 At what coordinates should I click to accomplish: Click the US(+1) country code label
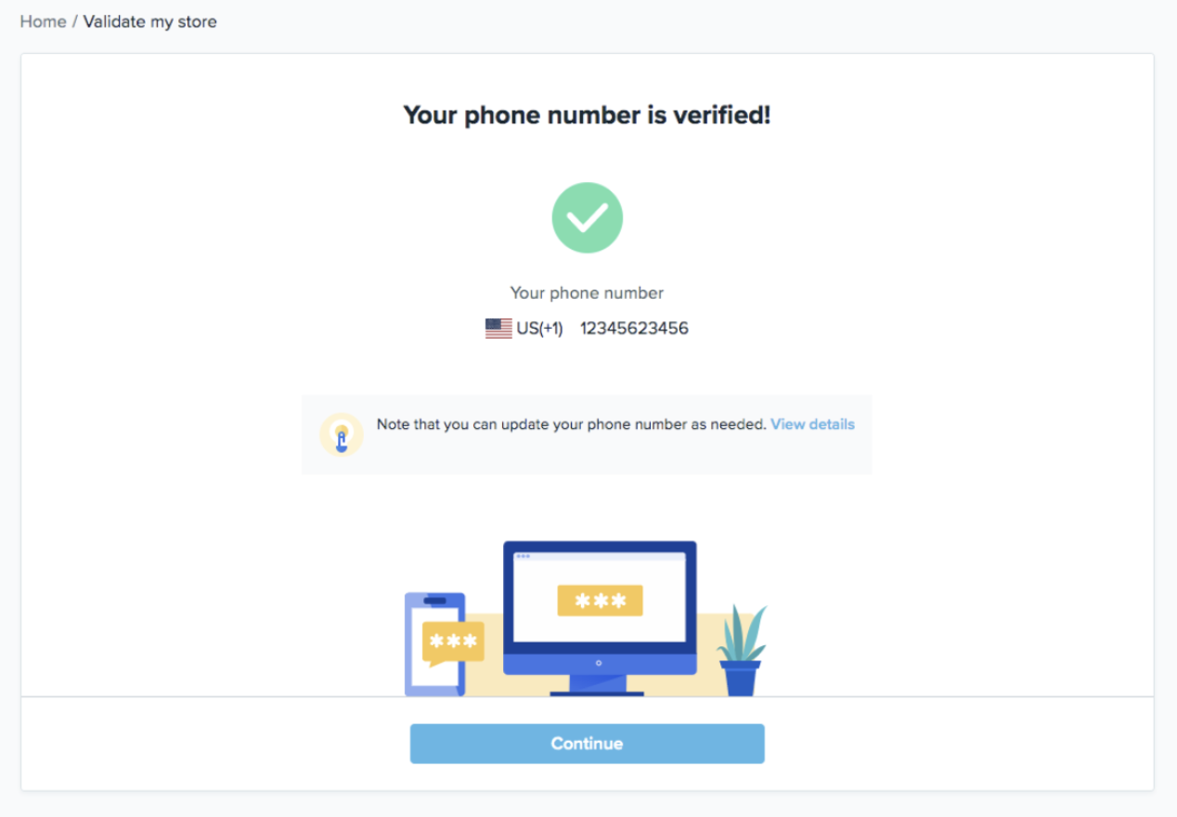(x=539, y=329)
